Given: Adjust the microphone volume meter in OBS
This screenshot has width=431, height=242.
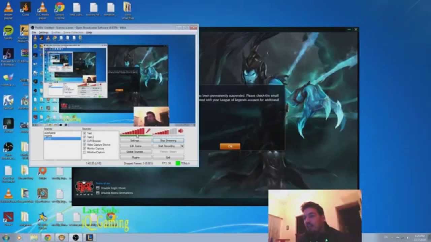Looking at the screenshot, I should point(132,131).
